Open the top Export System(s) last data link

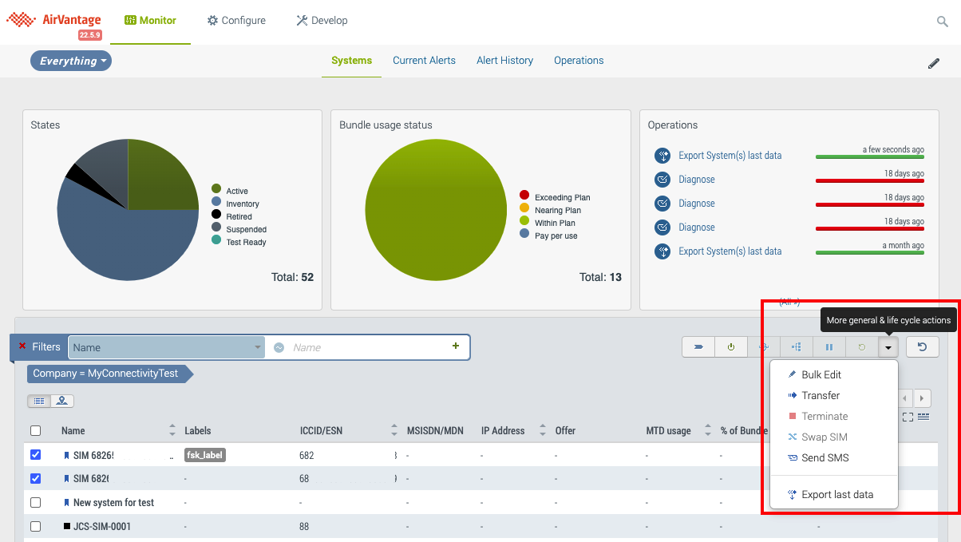click(x=730, y=156)
